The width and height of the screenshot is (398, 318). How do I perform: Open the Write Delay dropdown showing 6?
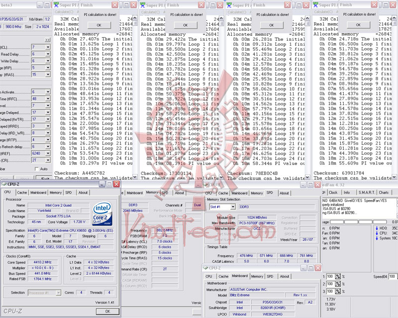point(48,61)
